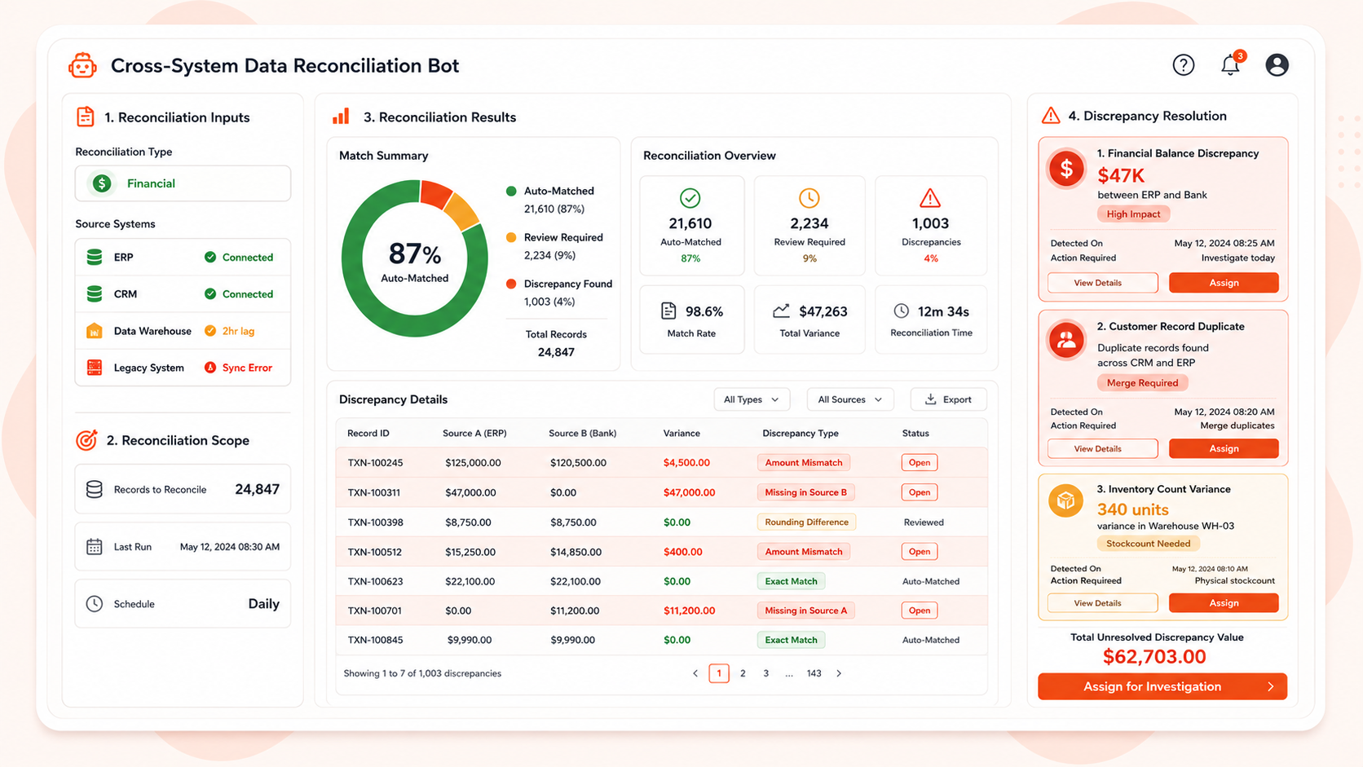Screen dimensions: 1363x767
Task: Open the user profile avatar icon
Action: (1277, 64)
